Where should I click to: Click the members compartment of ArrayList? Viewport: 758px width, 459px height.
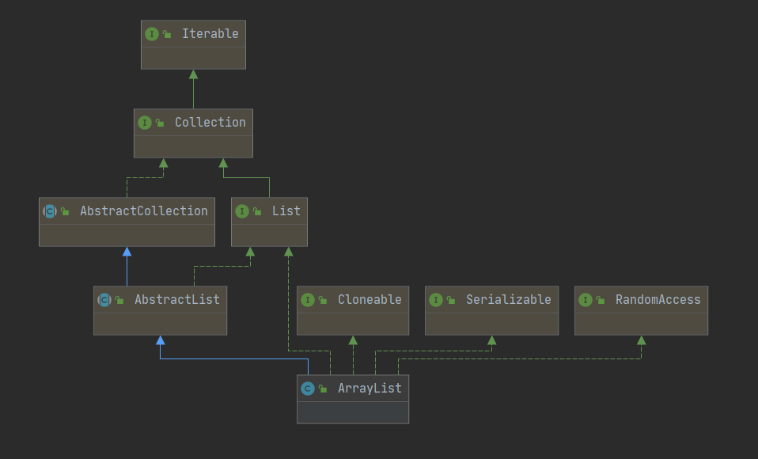pyautogui.click(x=353, y=413)
